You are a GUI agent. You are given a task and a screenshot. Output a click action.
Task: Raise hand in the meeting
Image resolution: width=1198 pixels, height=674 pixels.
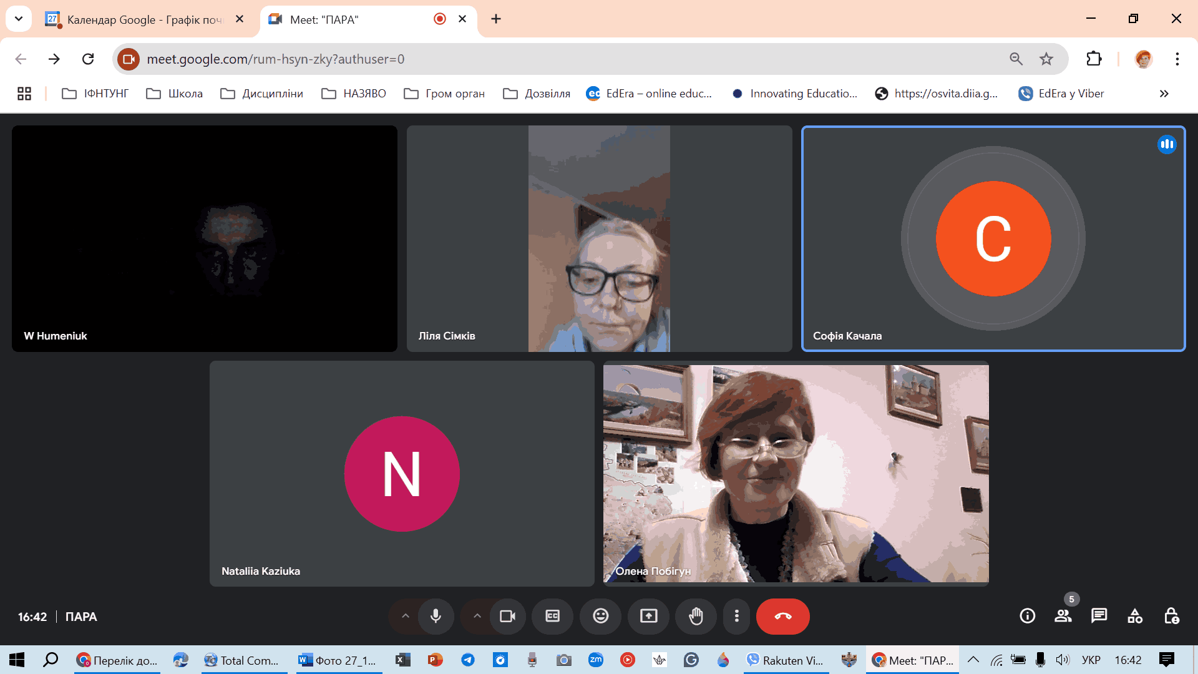coord(696,617)
